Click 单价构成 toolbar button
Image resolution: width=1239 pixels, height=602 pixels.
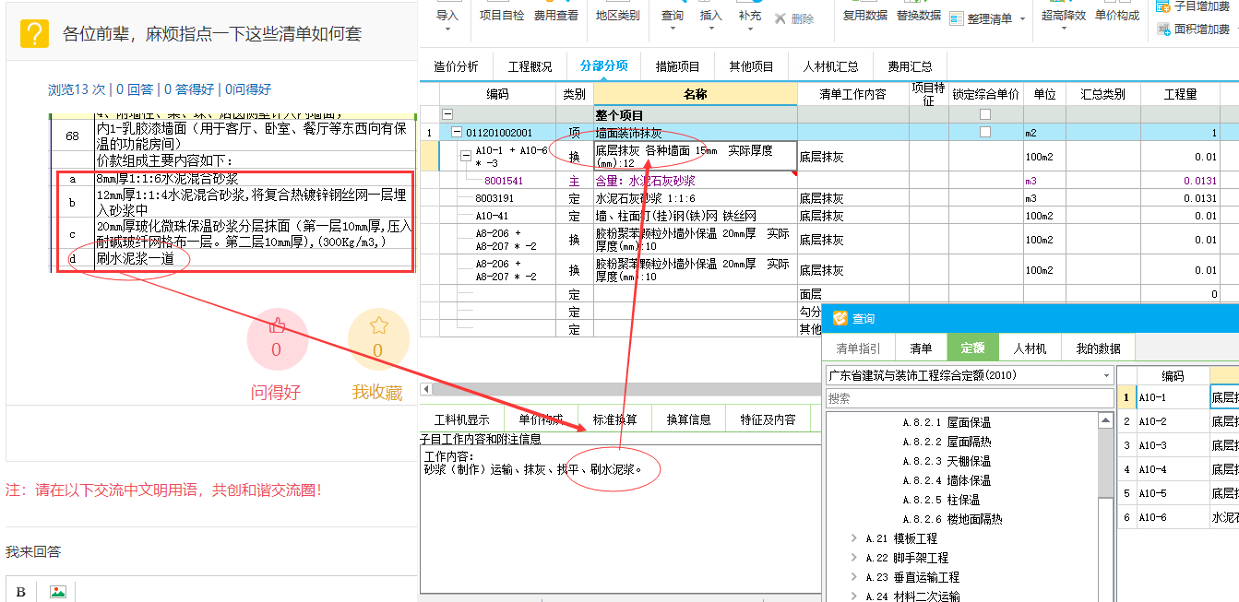coord(1116,16)
